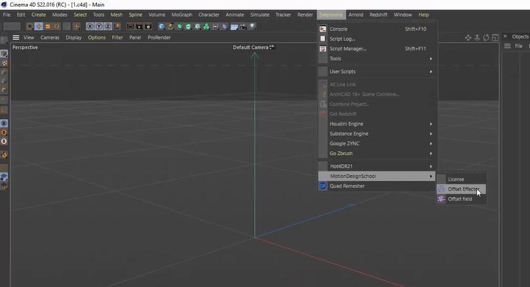
Task: Open Script Manager from Extensions menu
Action: 378,49
